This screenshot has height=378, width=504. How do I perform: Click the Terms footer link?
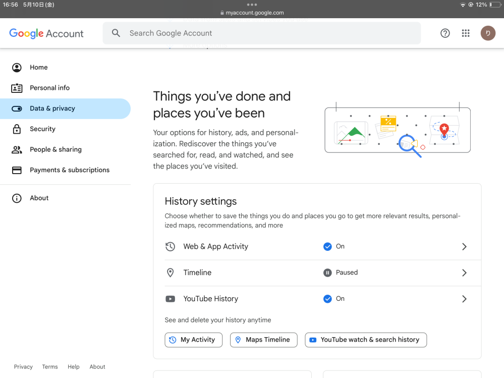coord(50,367)
